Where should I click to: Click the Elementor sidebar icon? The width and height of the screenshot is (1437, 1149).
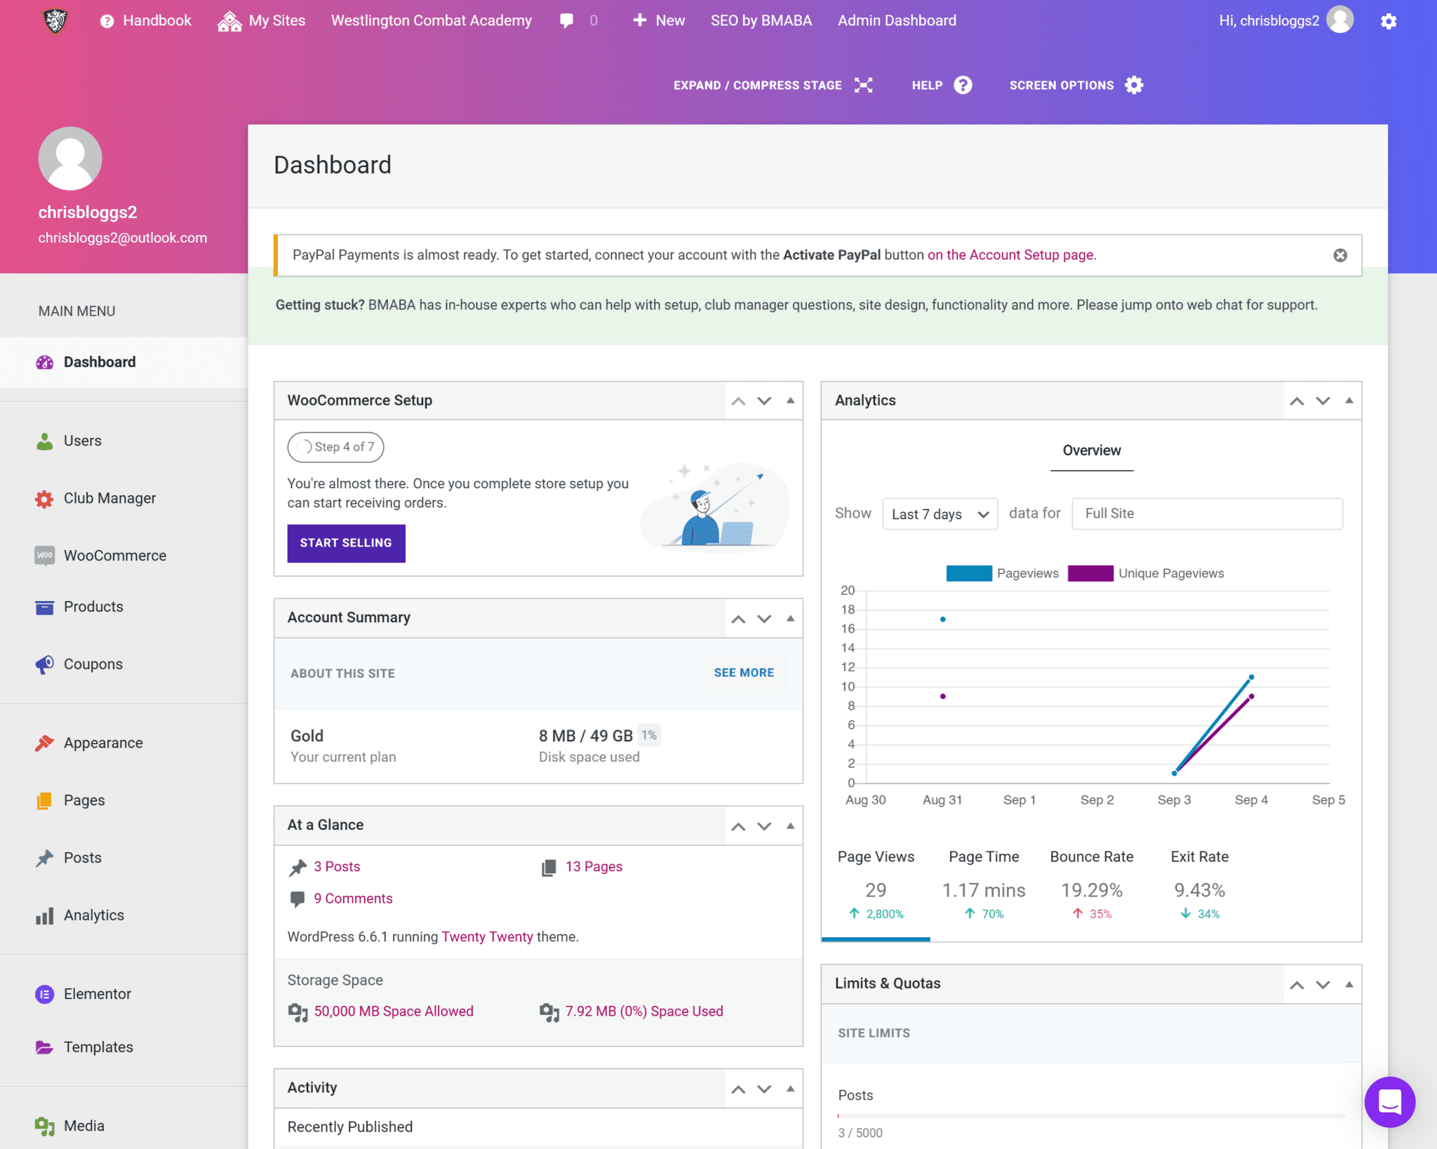click(44, 994)
